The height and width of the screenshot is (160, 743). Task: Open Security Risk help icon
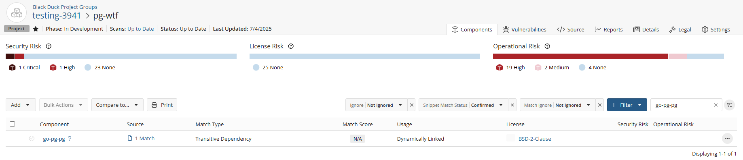[49, 46]
